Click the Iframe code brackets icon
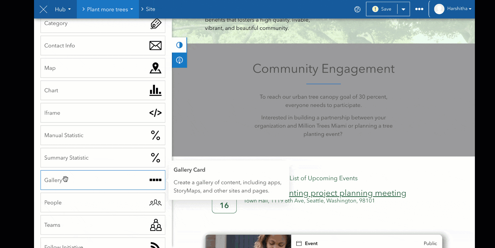495x248 pixels. 155,113
